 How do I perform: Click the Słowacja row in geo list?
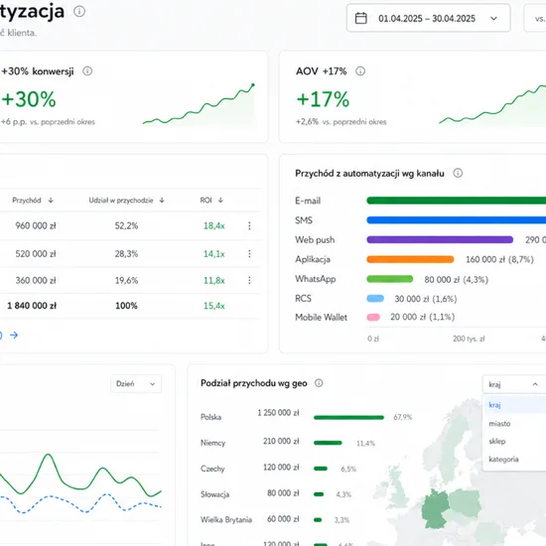click(276, 494)
